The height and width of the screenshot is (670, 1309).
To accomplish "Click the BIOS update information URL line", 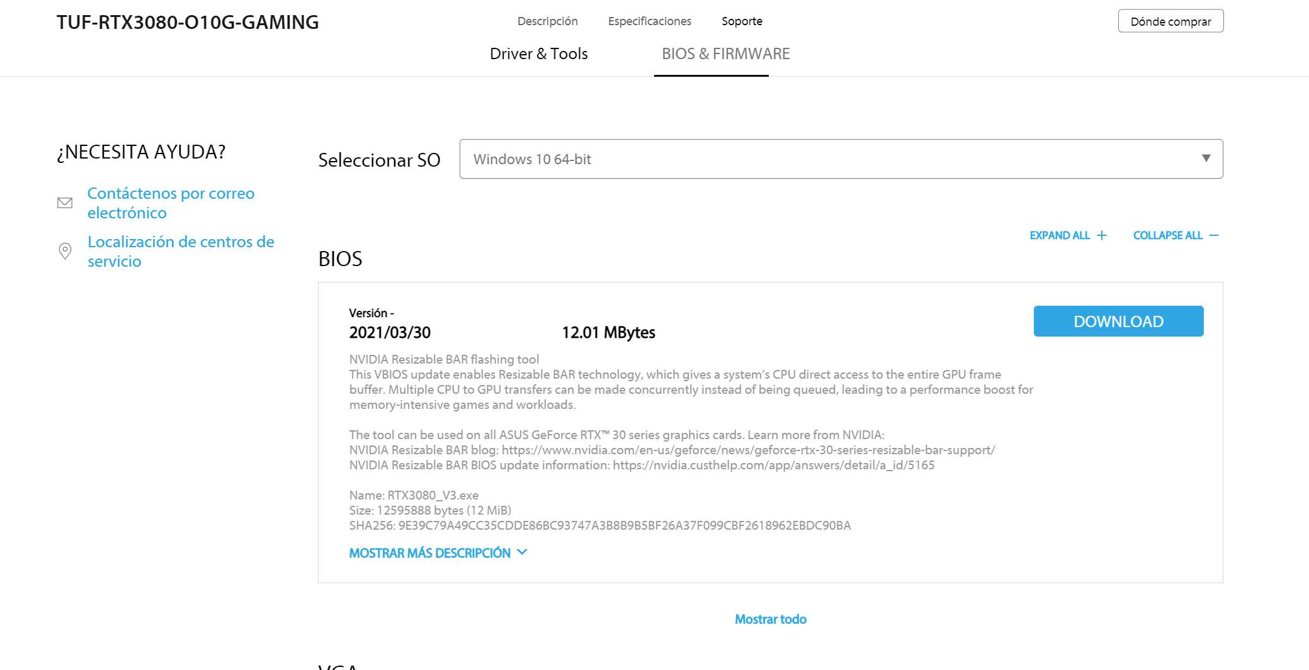I will 642,465.
